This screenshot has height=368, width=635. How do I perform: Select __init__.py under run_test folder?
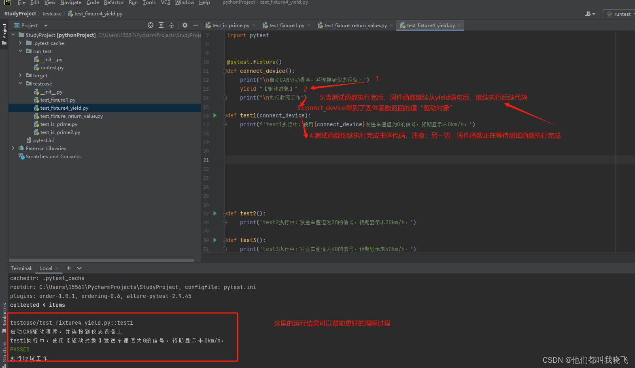click(51, 60)
